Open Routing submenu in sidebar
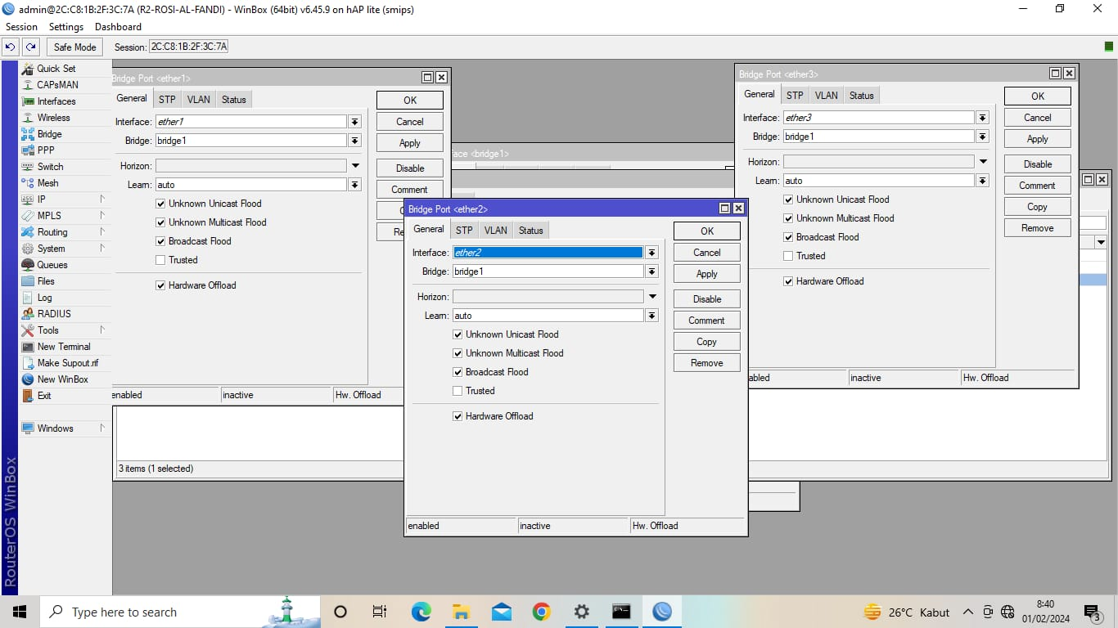 click(65, 232)
